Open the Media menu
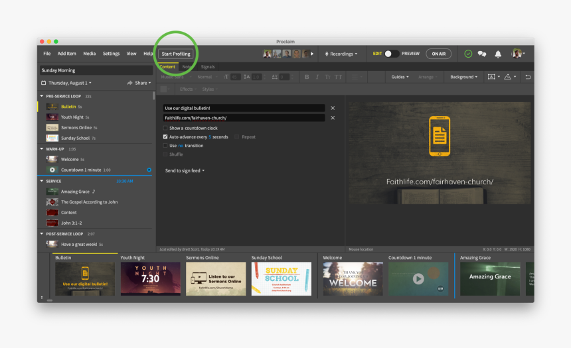 click(x=89, y=54)
